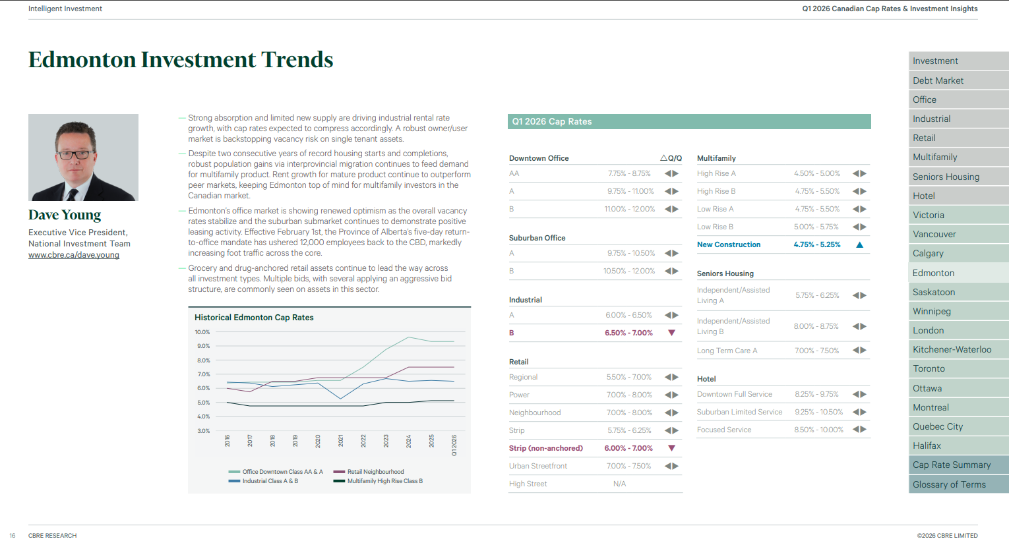Image resolution: width=1009 pixels, height=543 pixels.
Task: Select the High Street N/A value
Action: click(619, 484)
